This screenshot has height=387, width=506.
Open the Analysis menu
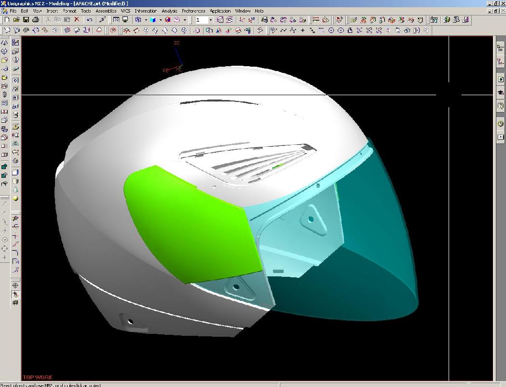(x=169, y=11)
